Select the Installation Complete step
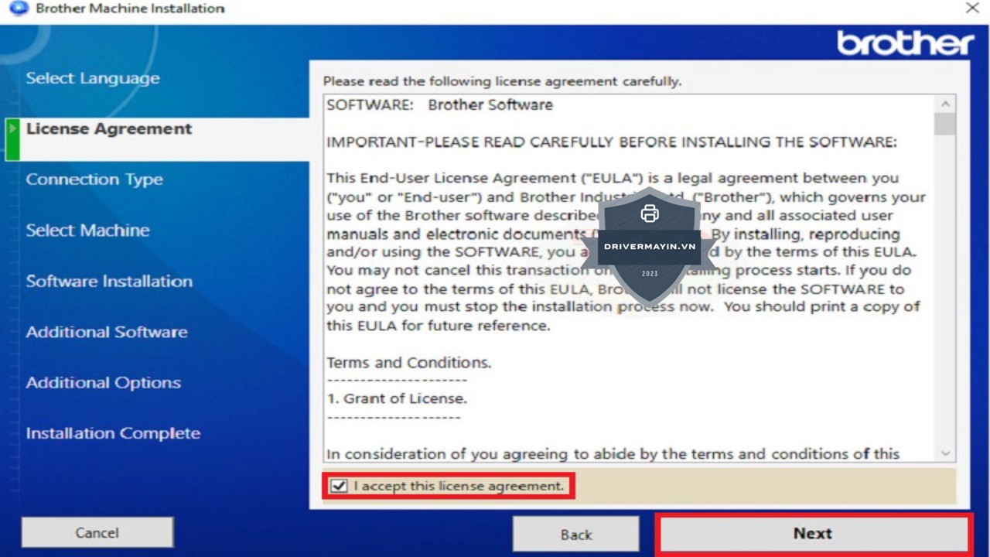The width and height of the screenshot is (990, 557). tap(113, 433)
